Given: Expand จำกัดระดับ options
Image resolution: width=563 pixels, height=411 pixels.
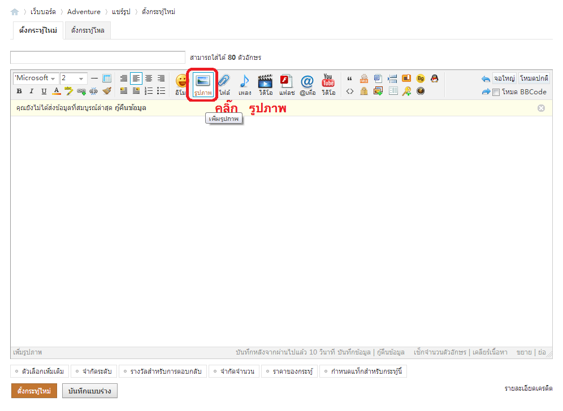Looking at the screenshot, I should (94, 371).
